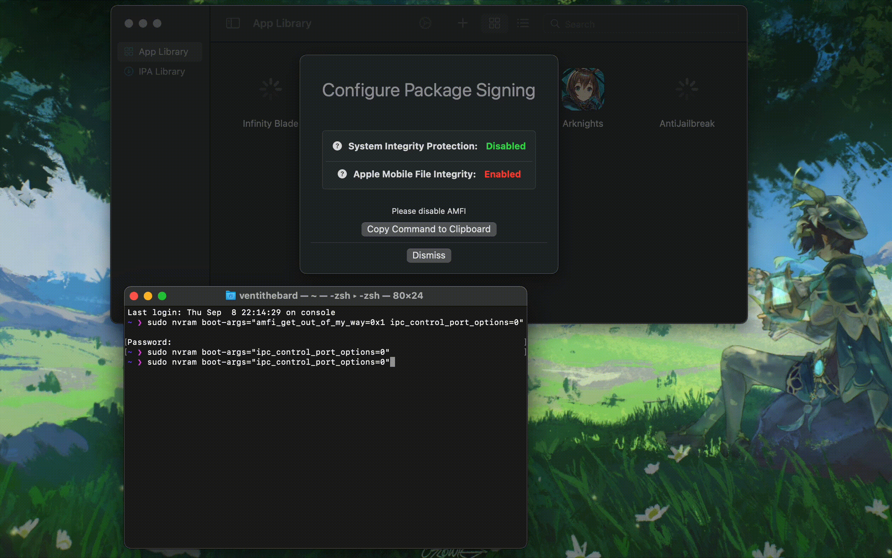Click the downloads icon in toolbar
This screenshot has width=892, height=558.
[425, 23]
